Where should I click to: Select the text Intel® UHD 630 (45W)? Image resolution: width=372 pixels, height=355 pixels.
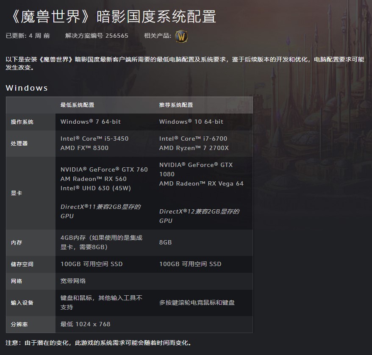pyautogui.click(x=96, y=188)
